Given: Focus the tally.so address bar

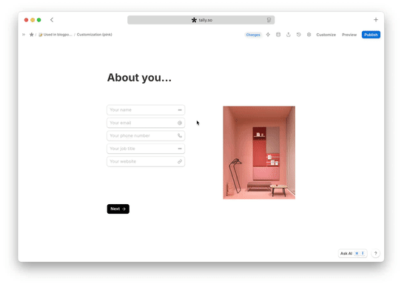Looking at the screenshot, I should coord(201,20).
